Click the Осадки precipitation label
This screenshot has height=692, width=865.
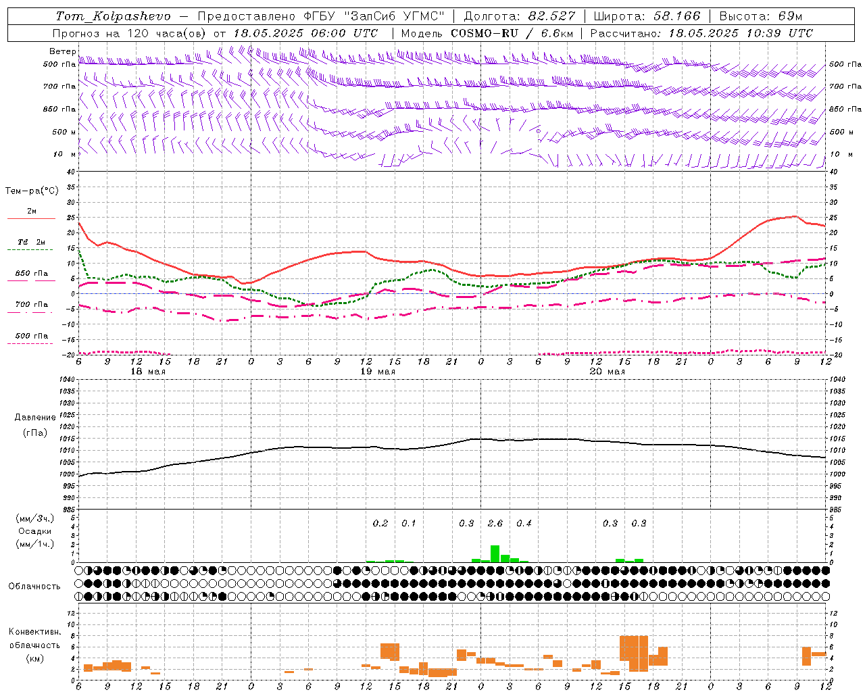point(35,531)
